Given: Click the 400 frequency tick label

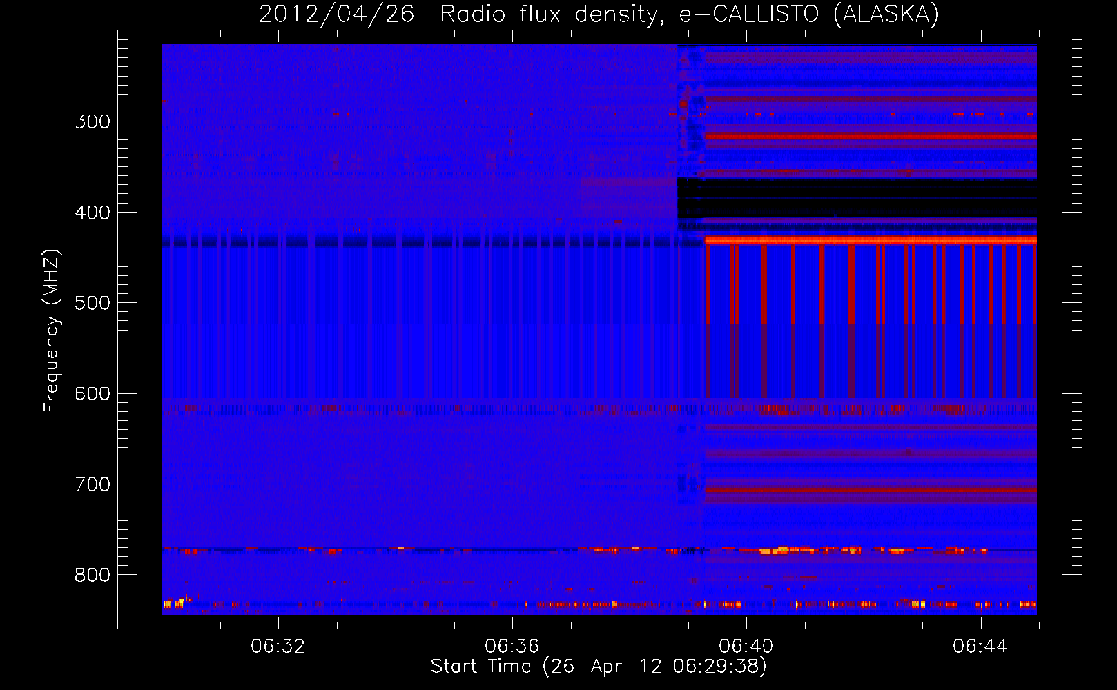Looking at the screenshot, I should coord(93,213).
